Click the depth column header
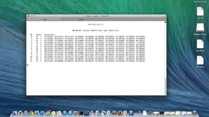The height and width of the screenshot is (117, 209). [x=39, y=34]
